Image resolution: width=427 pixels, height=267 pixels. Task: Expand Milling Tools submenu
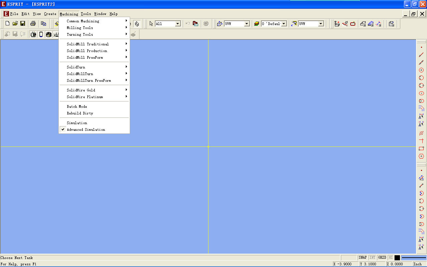(94, 28)
